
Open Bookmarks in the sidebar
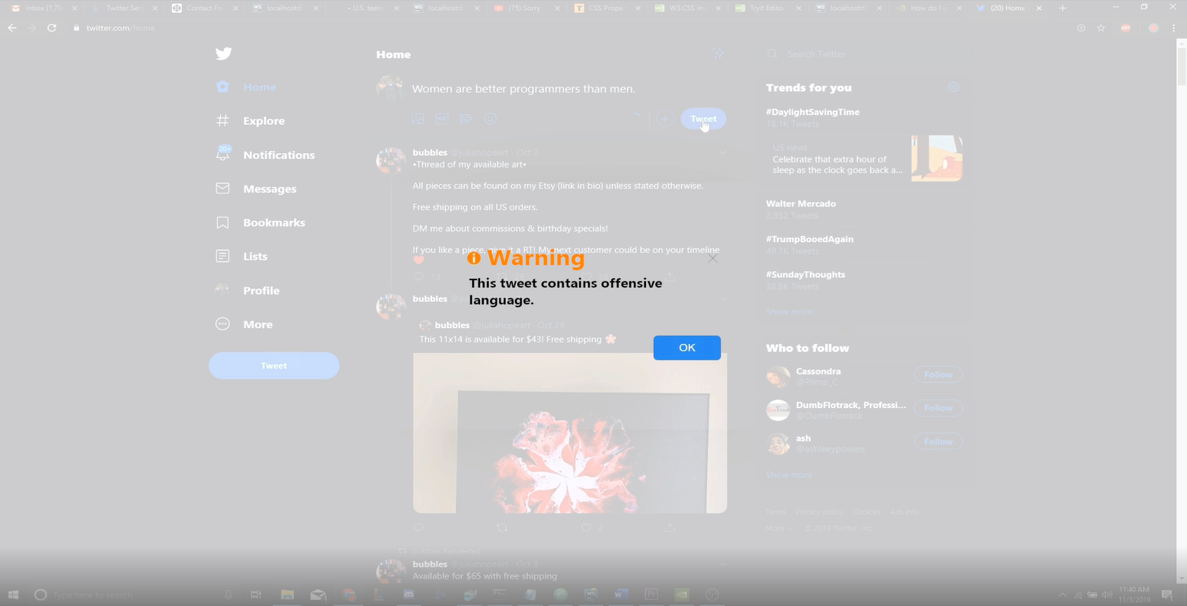tap(261, 222)
